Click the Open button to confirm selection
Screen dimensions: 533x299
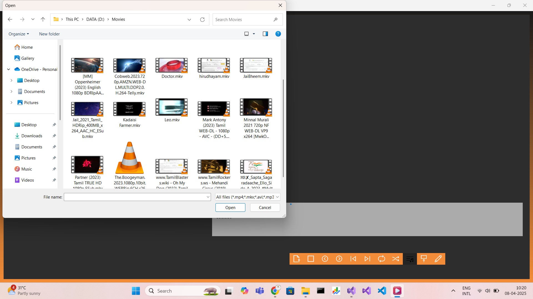point(230,207)
